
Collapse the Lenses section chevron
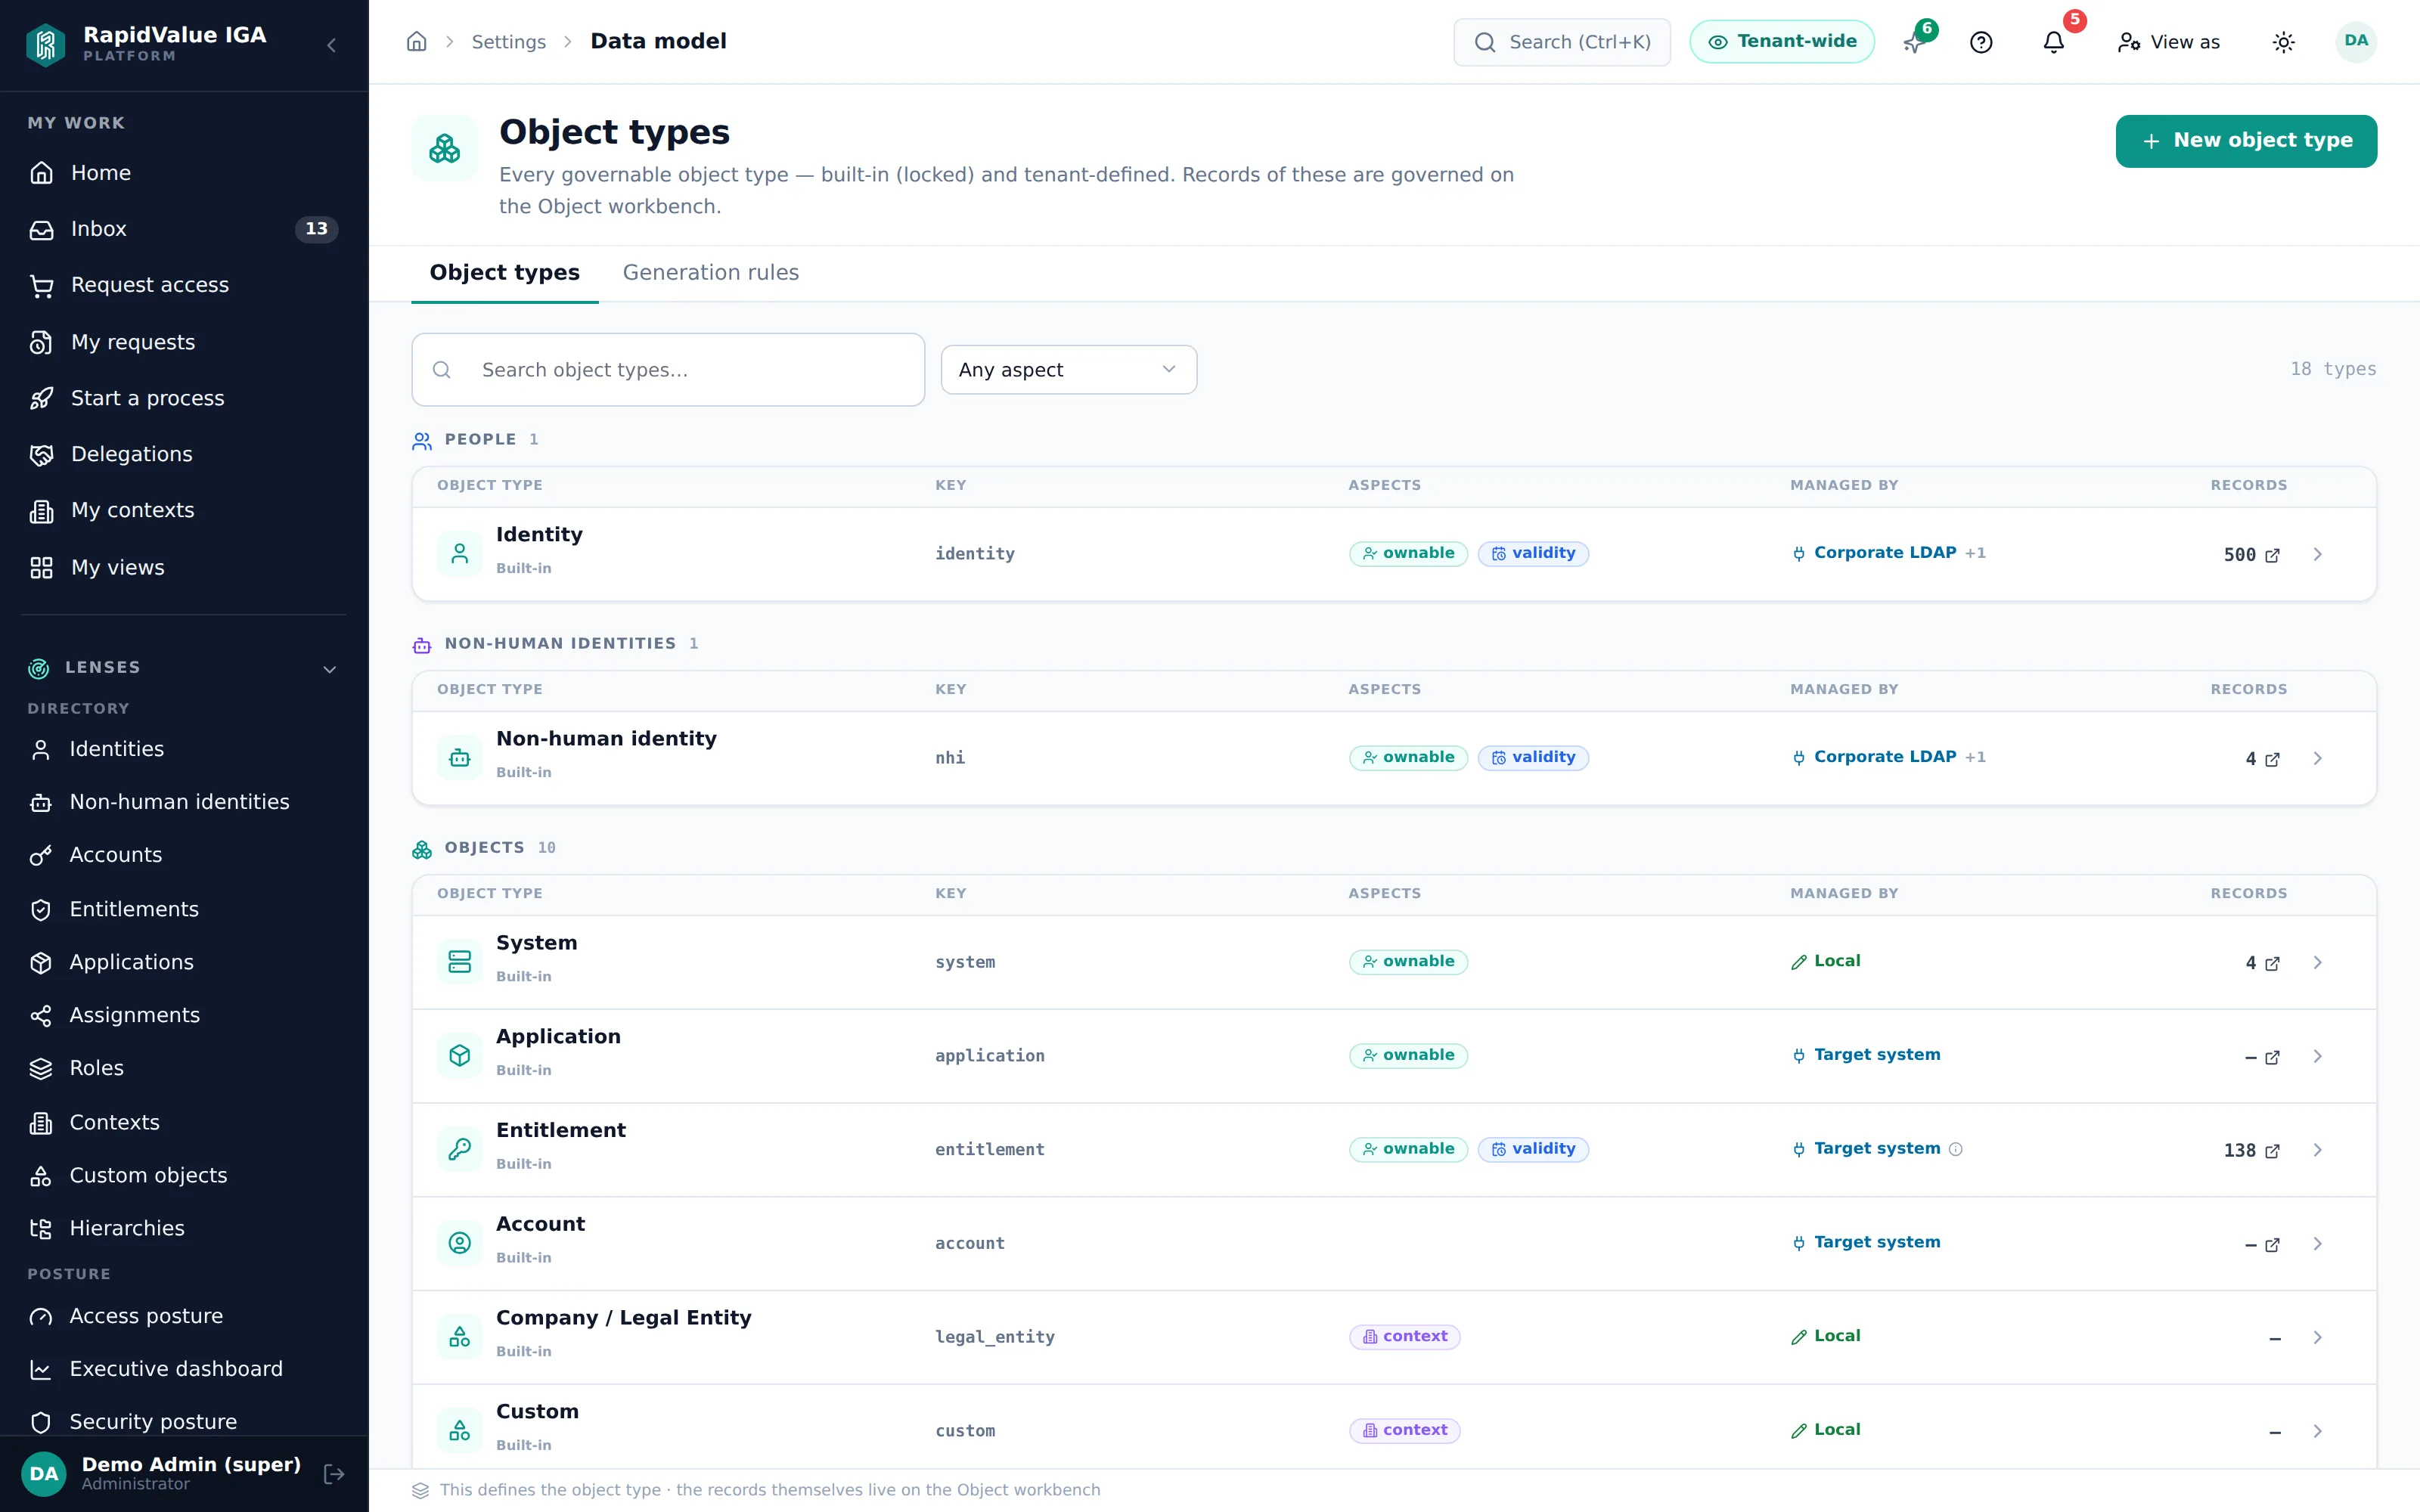(330, 668)
